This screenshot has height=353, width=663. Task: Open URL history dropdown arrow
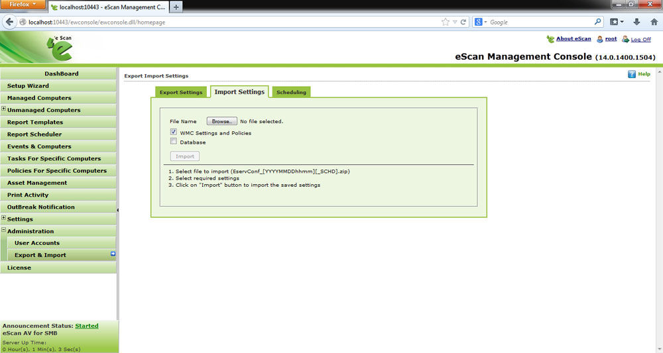(x=455, y=22)
